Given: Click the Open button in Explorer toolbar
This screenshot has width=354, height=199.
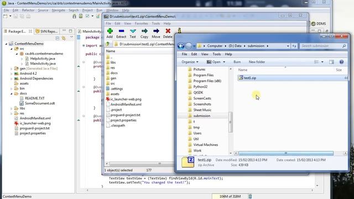Looking at the screenshot, I should pyautogui.click(x=214, y=62).
